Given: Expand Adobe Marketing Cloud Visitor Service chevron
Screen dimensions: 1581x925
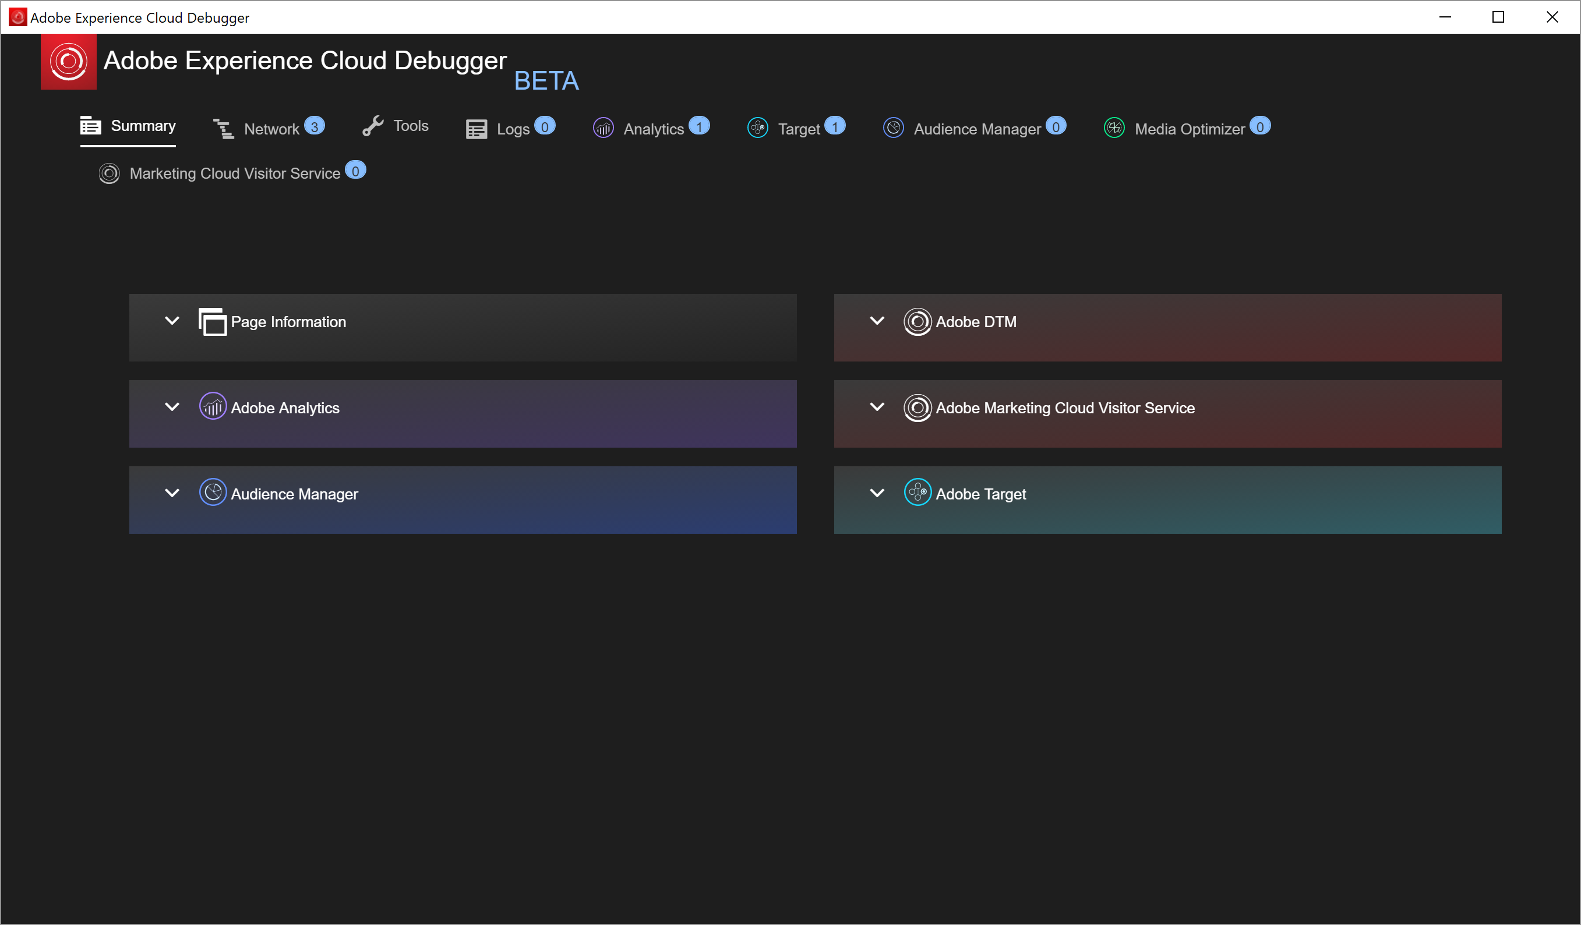Looking at the screenshot, I should click(877, 407).
